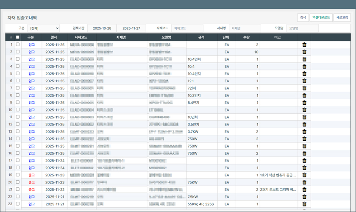
Task: Focus the 자재코드 search input field
Action: (187, 28)
